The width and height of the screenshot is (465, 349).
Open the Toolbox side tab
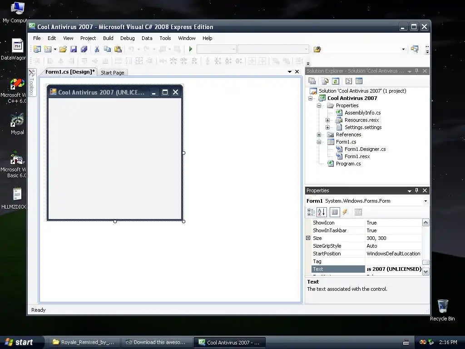pyautogui.click(x=32, y=83)
